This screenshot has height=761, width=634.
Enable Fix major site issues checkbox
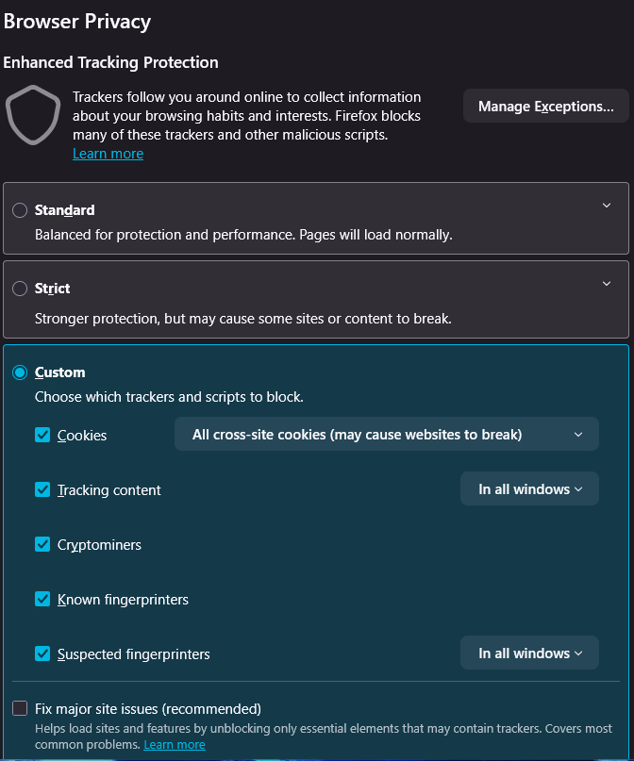click(x=20, y=708)
